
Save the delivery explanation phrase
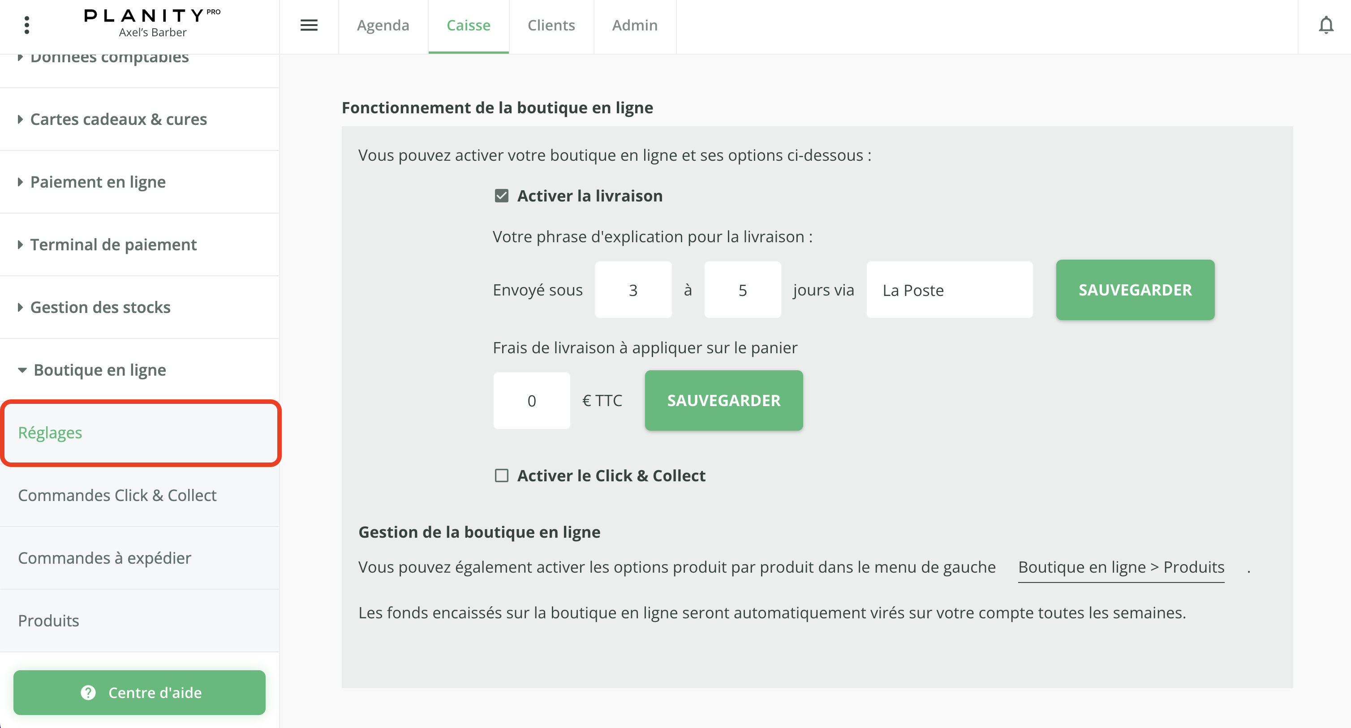1134,290
